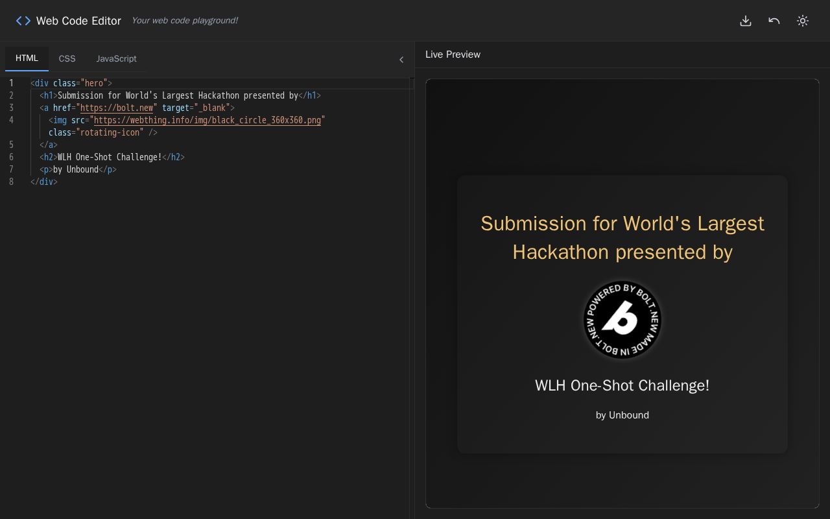
Task: Click the code brackets logo icon
Action: 23,21
